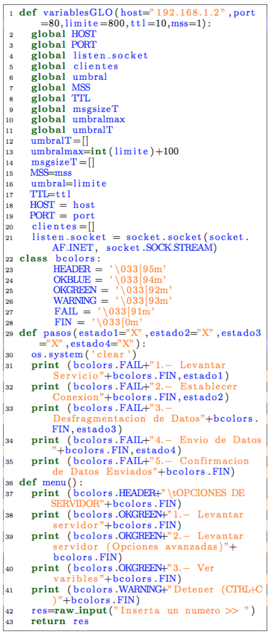Screen dimensions: 273x634
Task: Click the line 'global MSS'
Action: (x=61, y=87)
